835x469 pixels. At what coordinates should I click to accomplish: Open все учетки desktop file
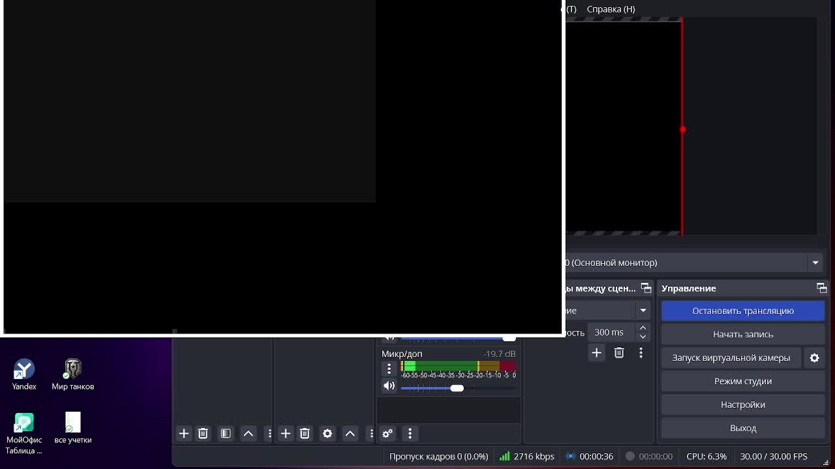(73, 428)
